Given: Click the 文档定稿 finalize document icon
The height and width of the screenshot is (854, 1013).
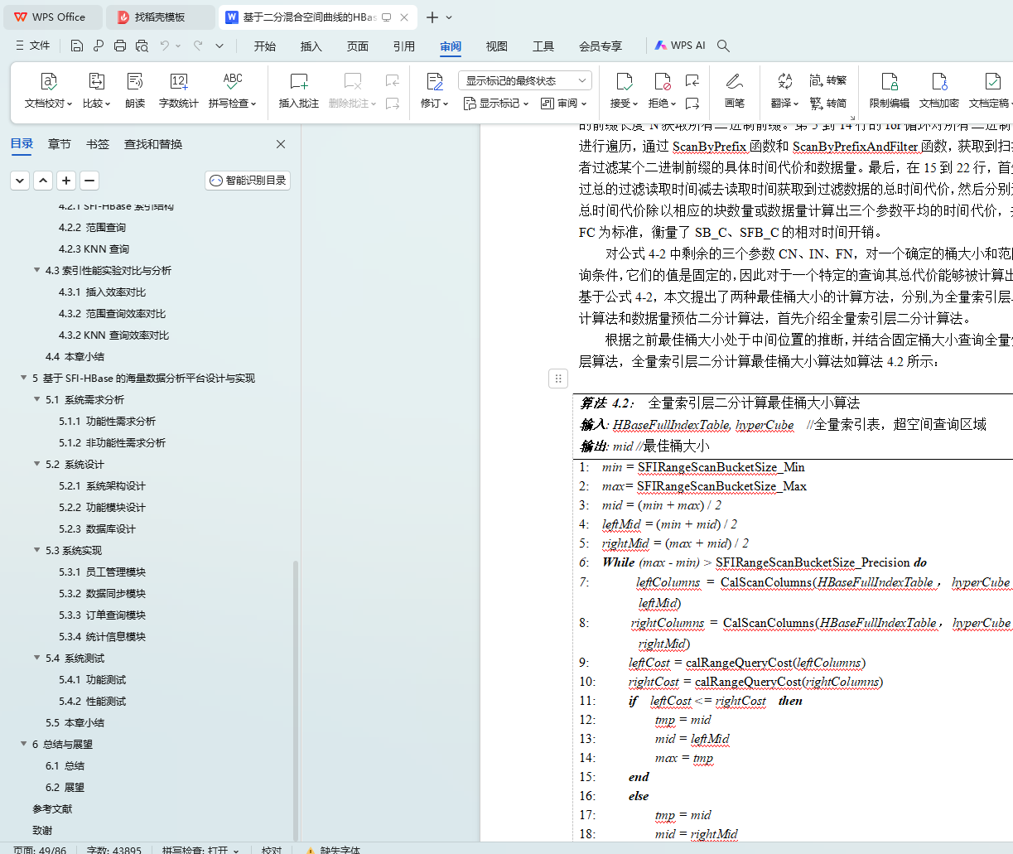Looking at the screenshot, I should [x=991, y=81].
